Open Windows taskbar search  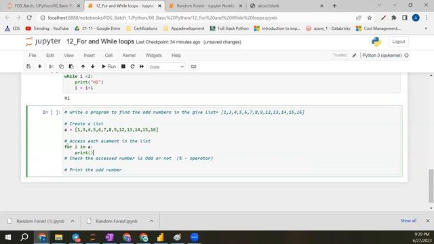[x=24, y=237]
